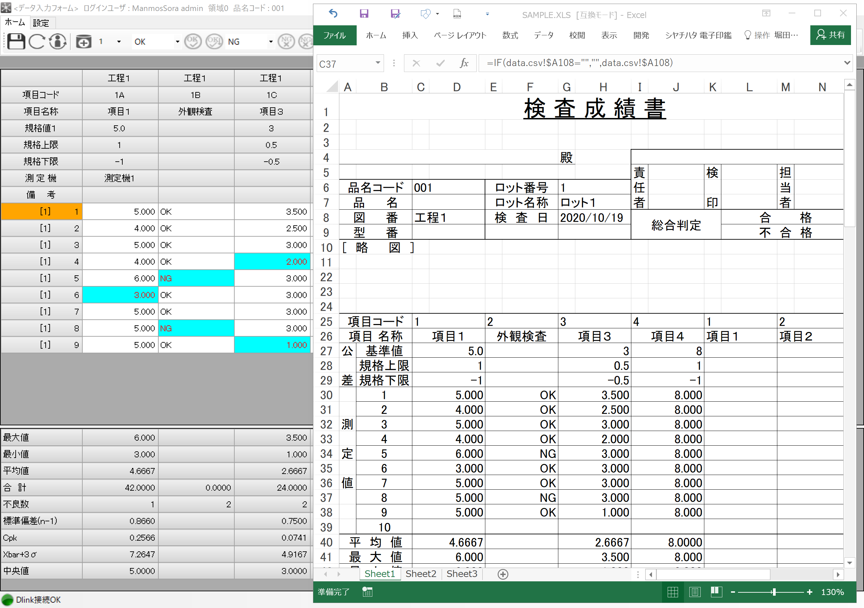
Task: Click Undo in Excel's Quick Access Toolbar
Action: point(333,13)
